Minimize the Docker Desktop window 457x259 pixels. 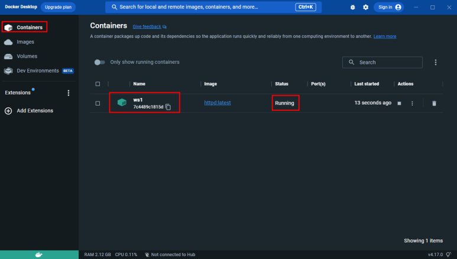[416, 7]
